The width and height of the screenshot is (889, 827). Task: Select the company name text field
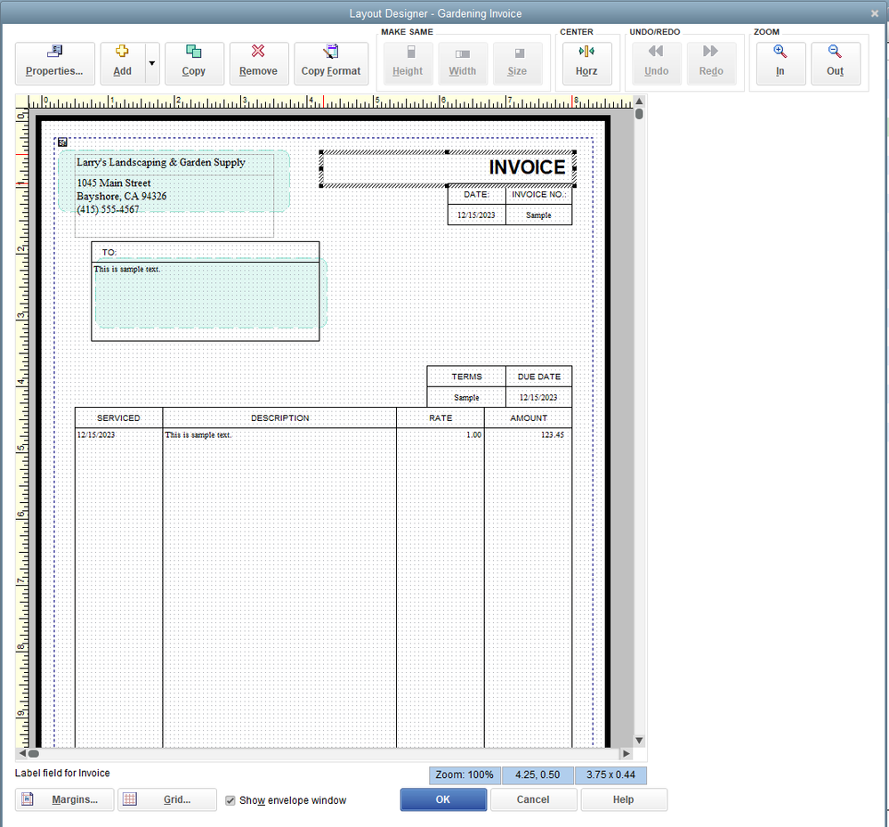(161, 163)
